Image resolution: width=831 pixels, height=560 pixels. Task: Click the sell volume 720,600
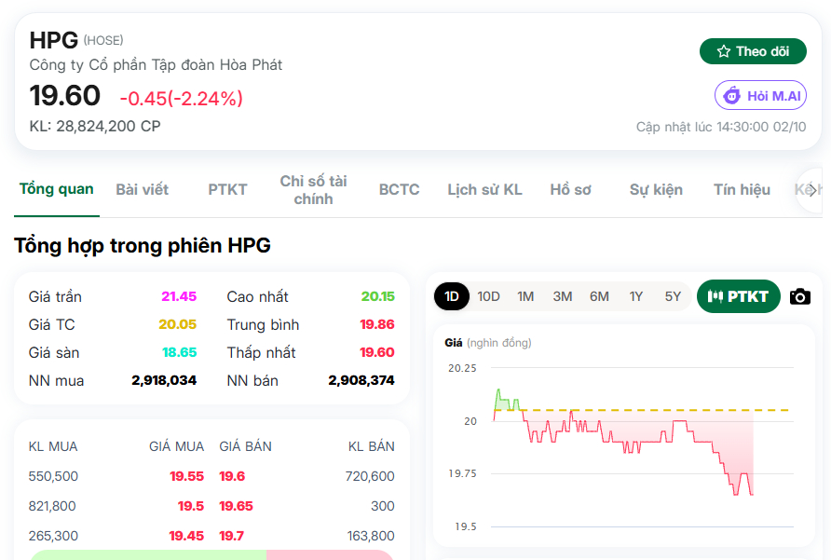[370, 476]
